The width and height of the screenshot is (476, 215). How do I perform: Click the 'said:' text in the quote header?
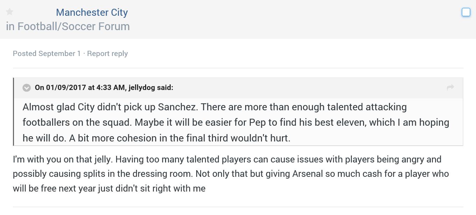click(165, 88)
